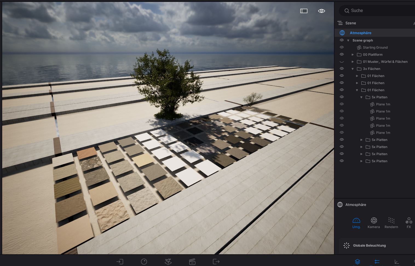Expand the 00 Plattform folder
The height and width of the screenshot is (266, 415).
(353, 55)
